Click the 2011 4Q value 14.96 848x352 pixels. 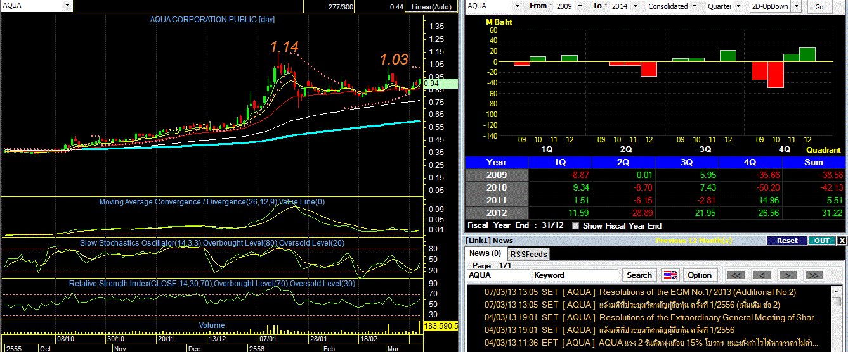pos(767,200)
